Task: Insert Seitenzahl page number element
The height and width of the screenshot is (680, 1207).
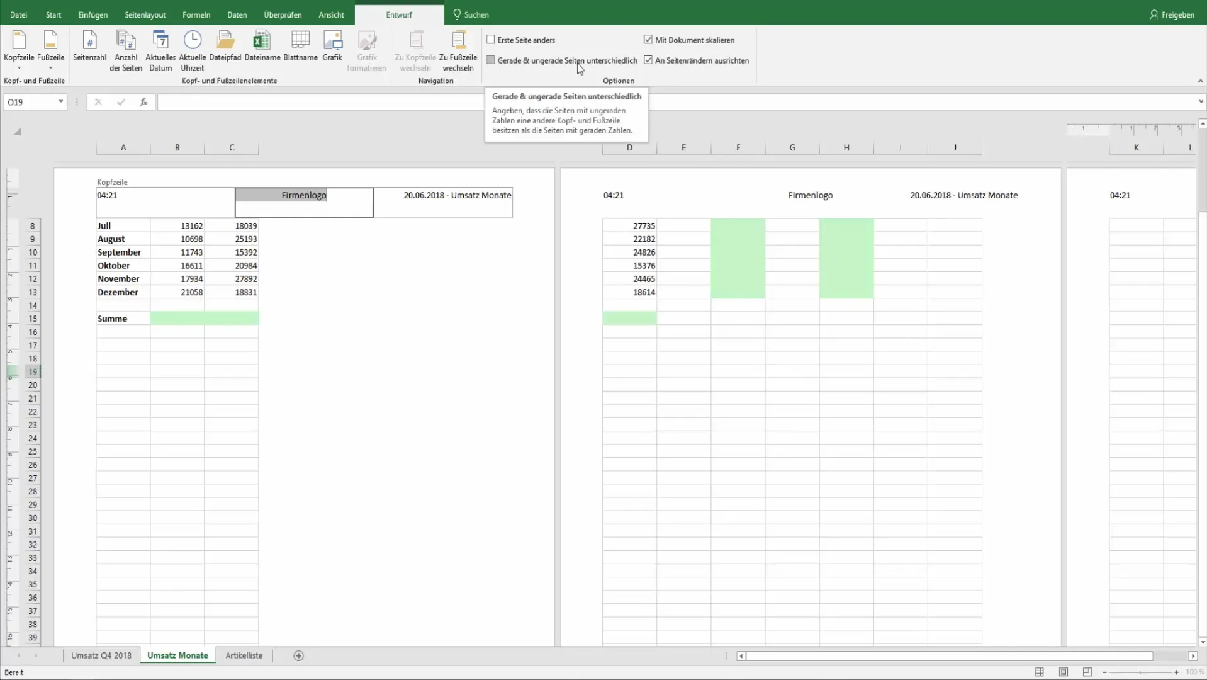Action: (89, 47)
